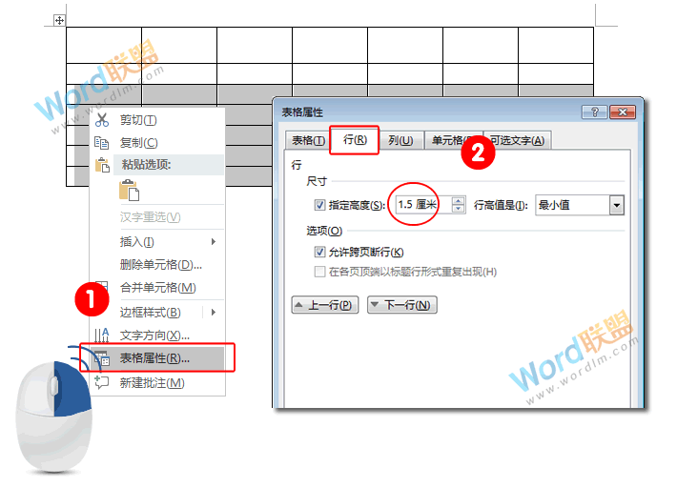The width and height of the screenshot is (677, 488).
Task: Click the 插入(I) menu entry label
Action: (x=137, y=242)
